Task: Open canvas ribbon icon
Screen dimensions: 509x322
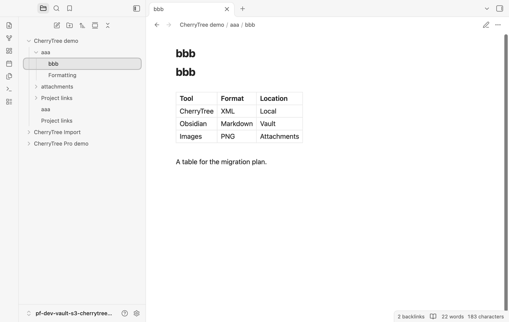Action: pos(9,51)
